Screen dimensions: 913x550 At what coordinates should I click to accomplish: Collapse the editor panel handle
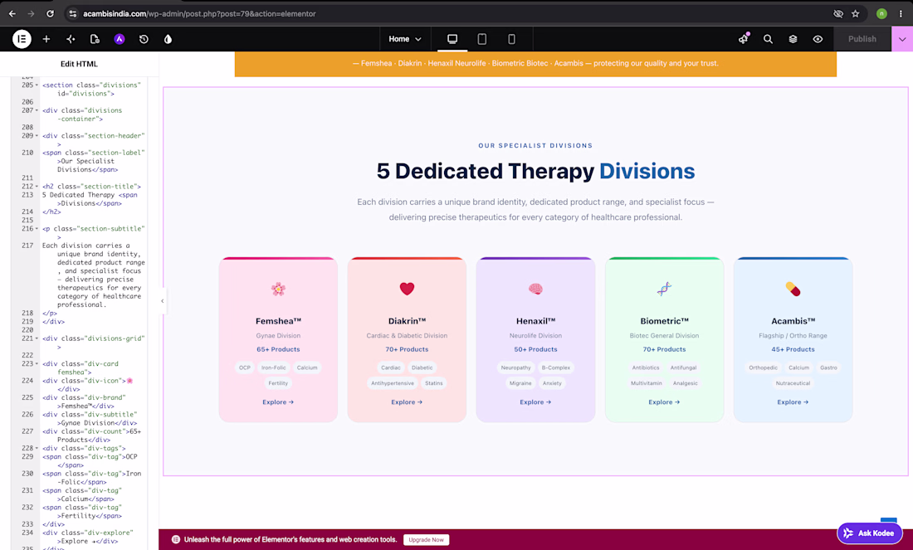(163, 301)
